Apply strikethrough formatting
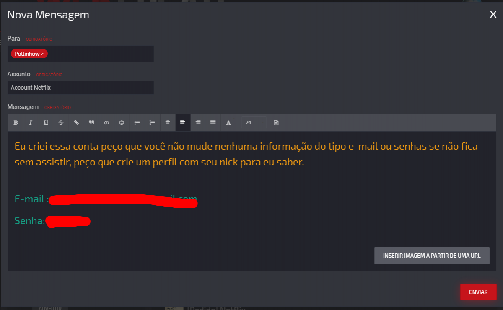 61,123
